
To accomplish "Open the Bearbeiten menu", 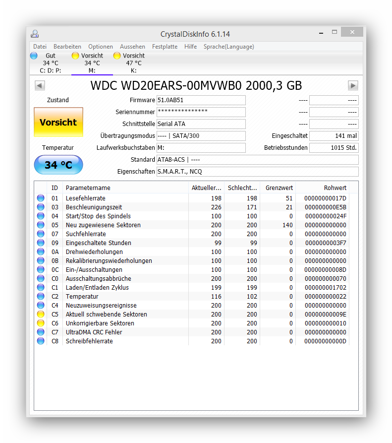I will [67, 47].
